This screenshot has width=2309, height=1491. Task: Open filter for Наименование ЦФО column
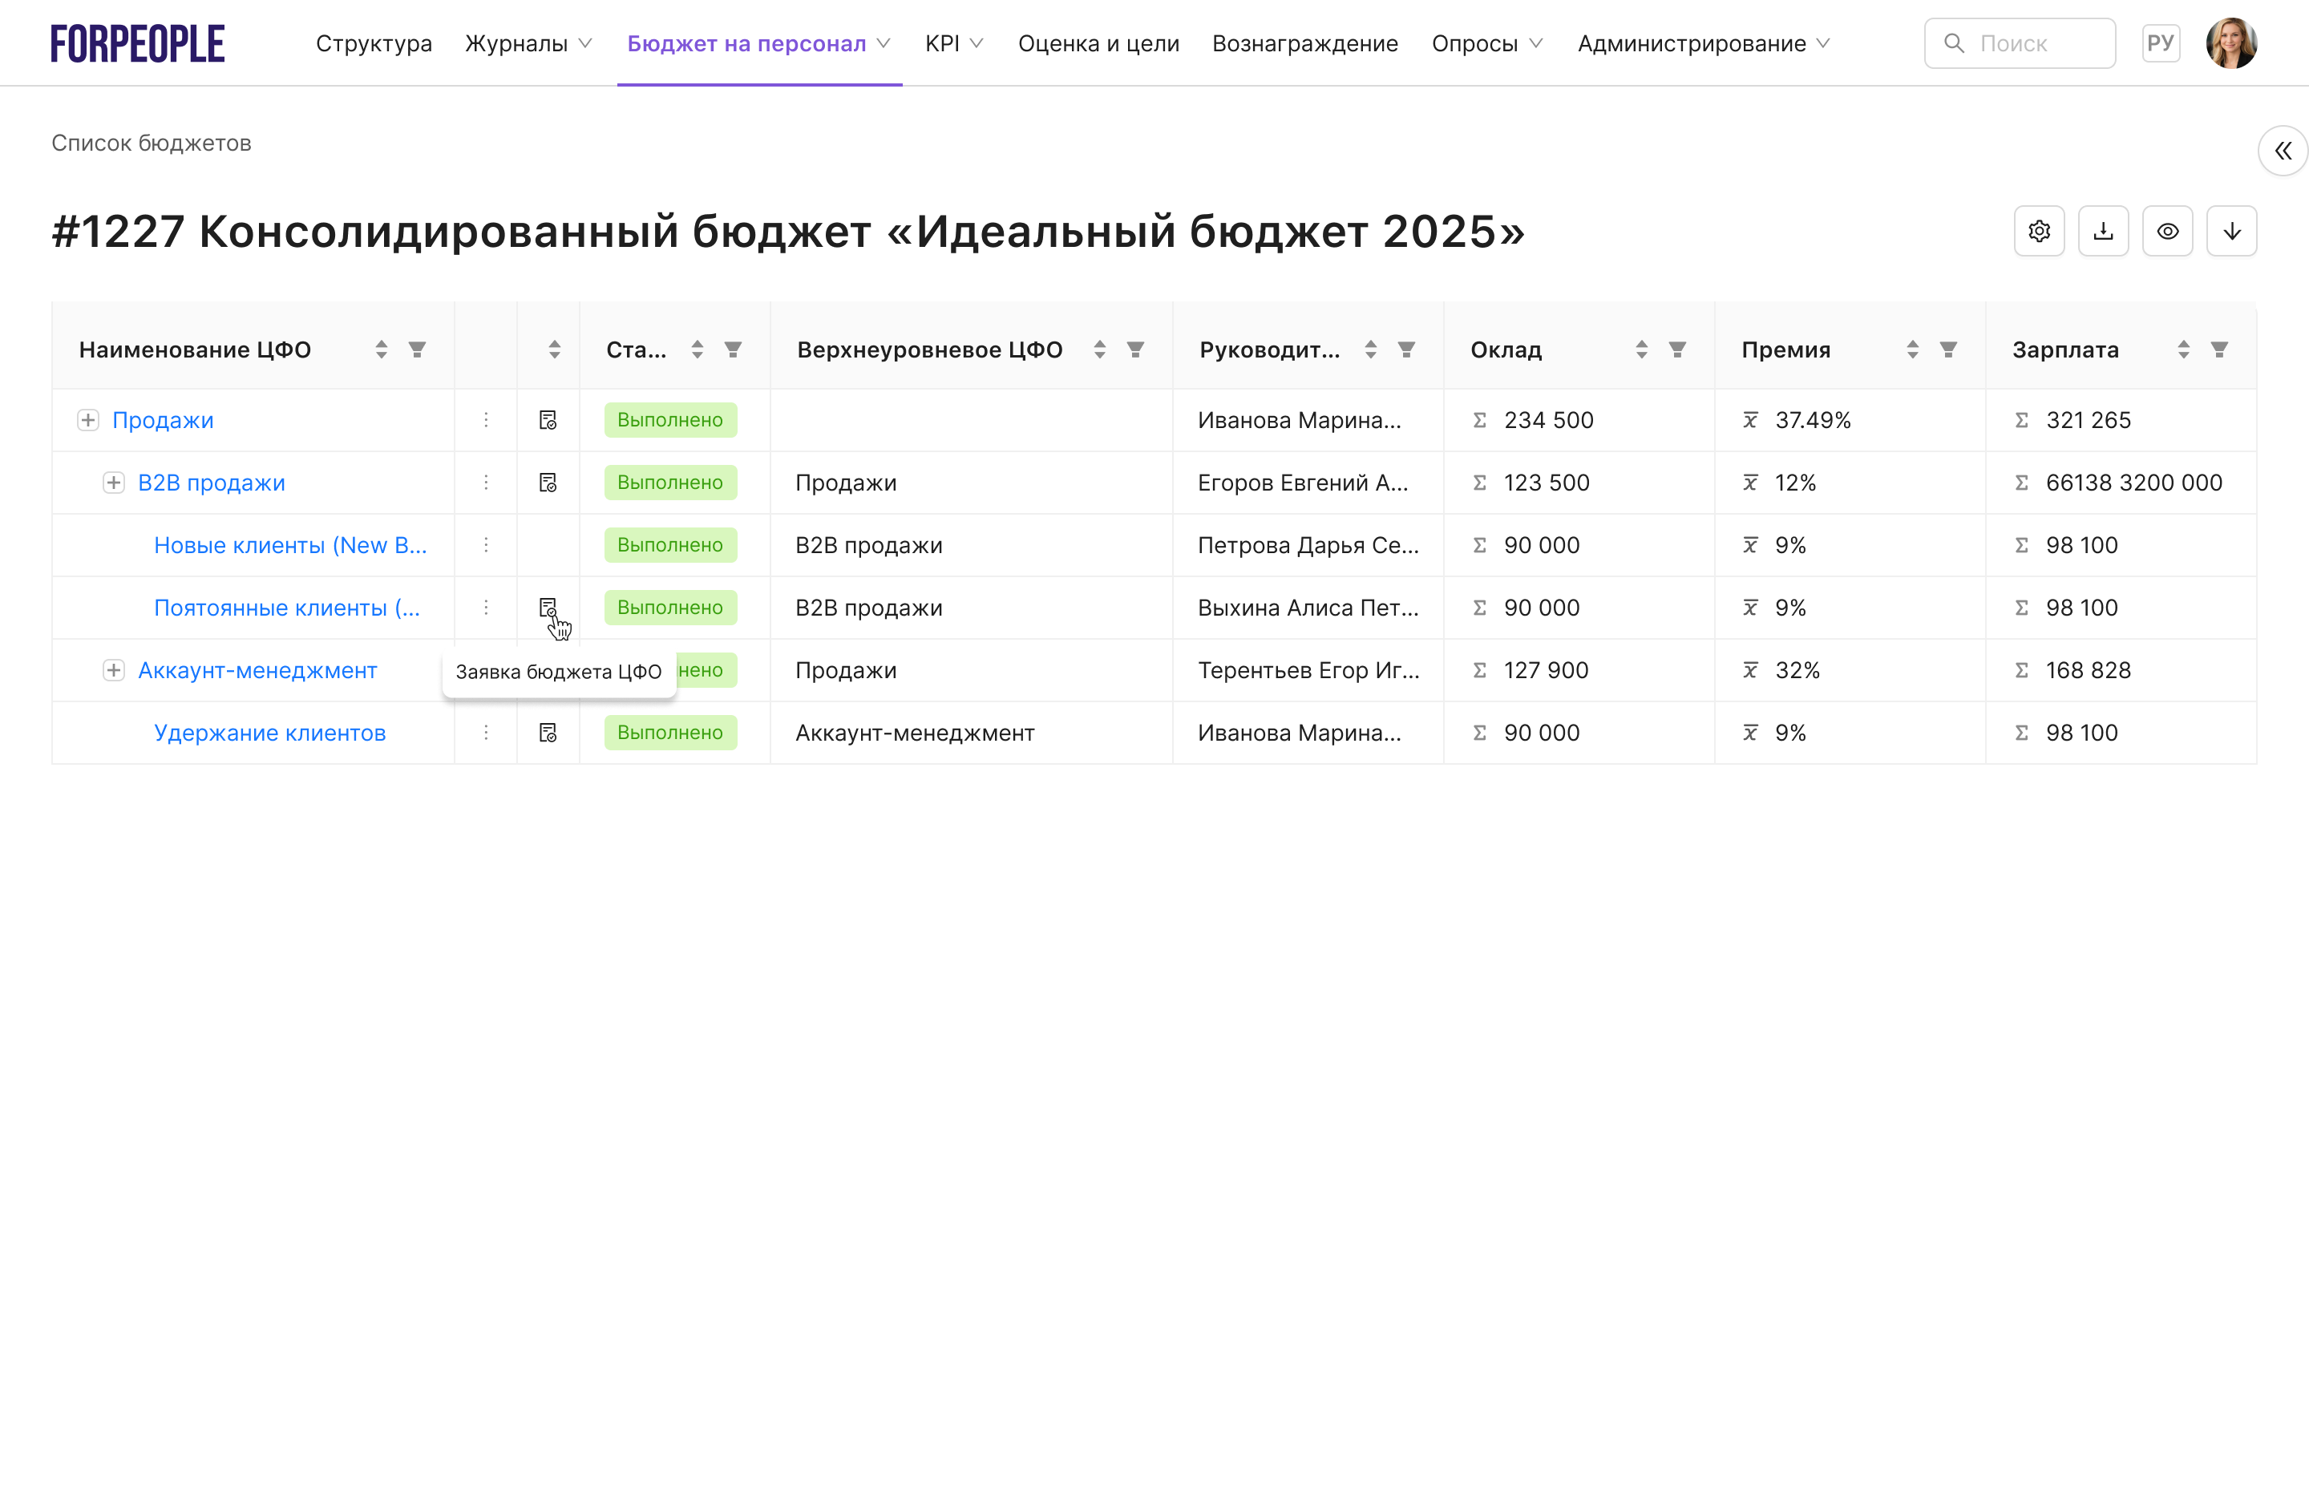[x=417, y=350]
